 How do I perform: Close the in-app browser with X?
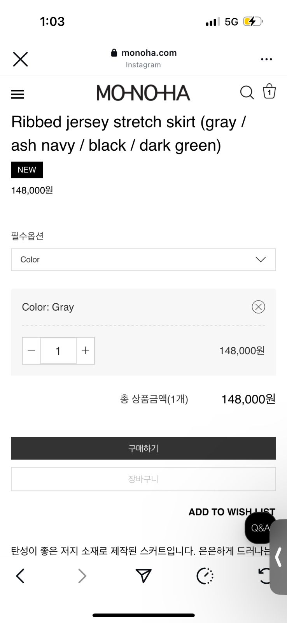coord(20,59)
